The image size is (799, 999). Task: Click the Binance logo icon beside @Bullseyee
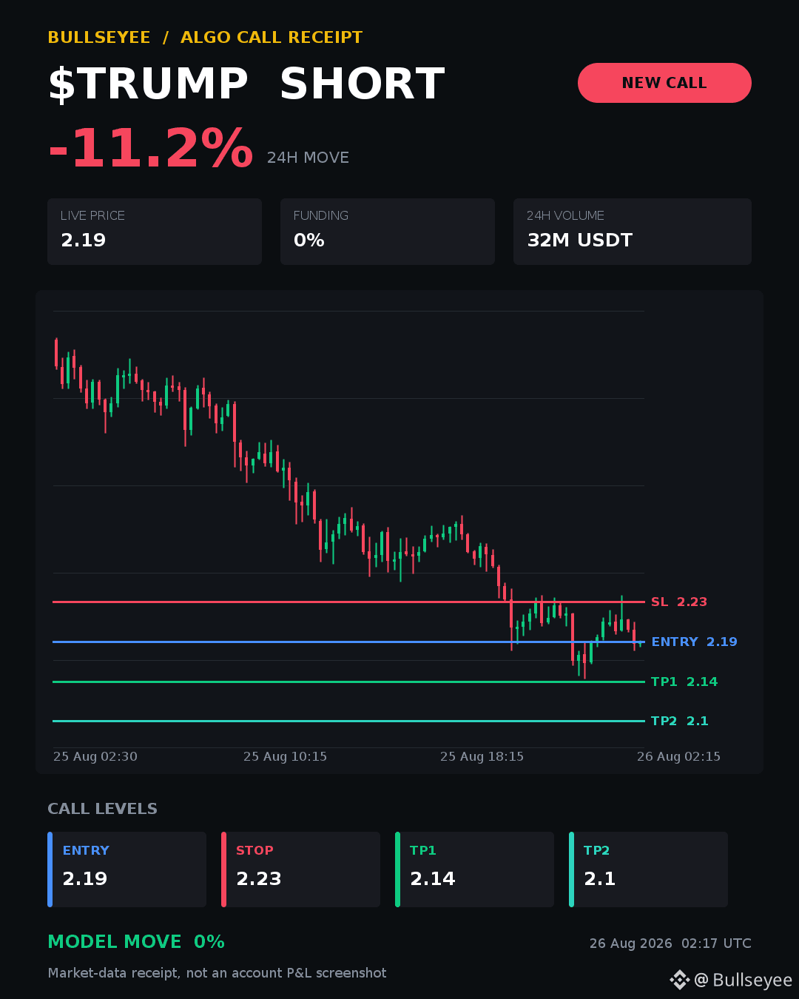(x=679, y=980)
